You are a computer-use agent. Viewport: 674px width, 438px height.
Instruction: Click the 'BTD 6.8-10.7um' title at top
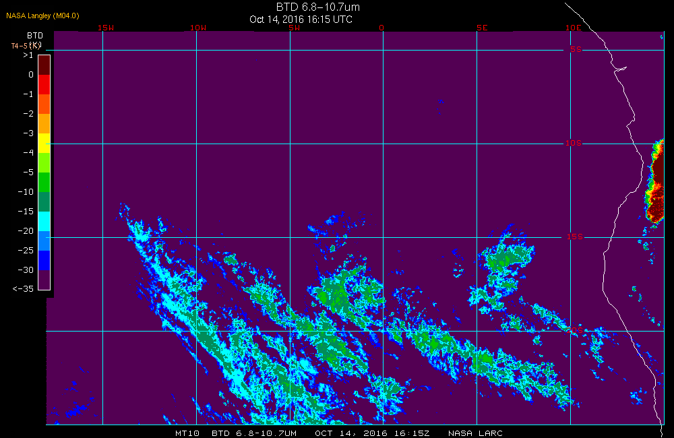(x=317, y=7)
